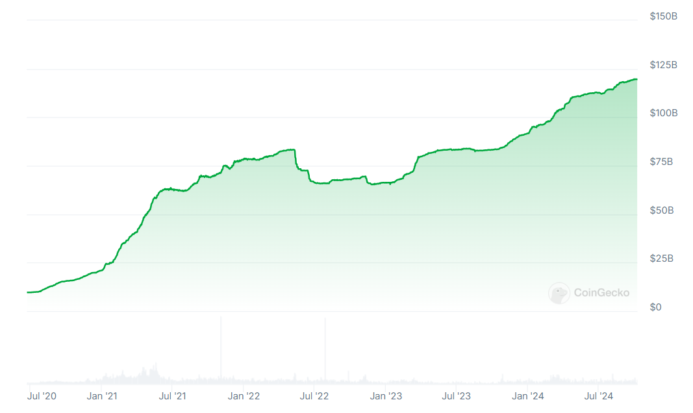Click the $50B y-axis label
The width and height of the screenshot is (693, 413).
(661, 210)
